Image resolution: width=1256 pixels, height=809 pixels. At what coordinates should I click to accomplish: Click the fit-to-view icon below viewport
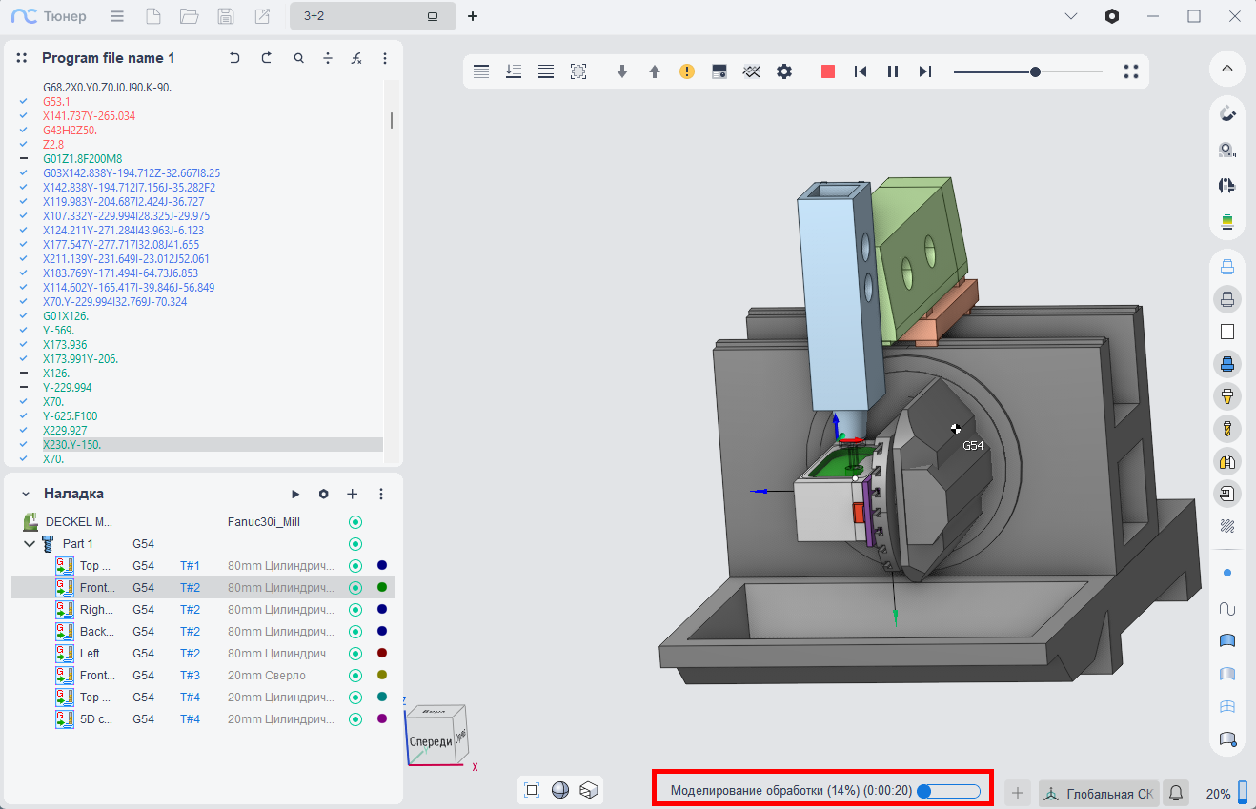tap(532, 790)
